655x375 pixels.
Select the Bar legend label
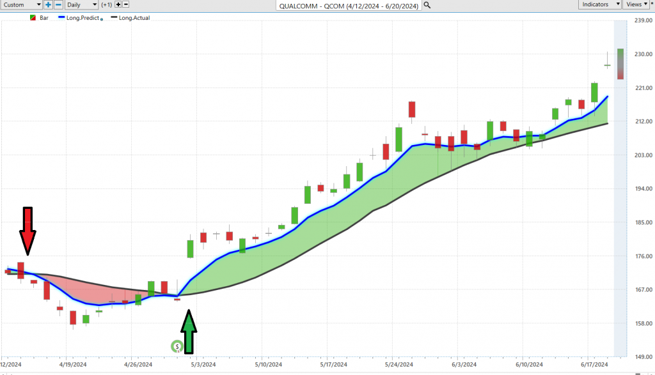click(x=44, y=18)
